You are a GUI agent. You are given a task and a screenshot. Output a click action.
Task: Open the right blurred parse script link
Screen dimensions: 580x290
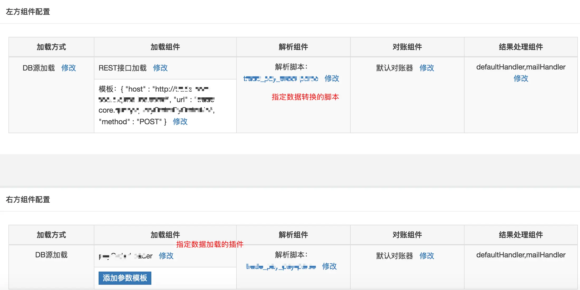point(281,267)
